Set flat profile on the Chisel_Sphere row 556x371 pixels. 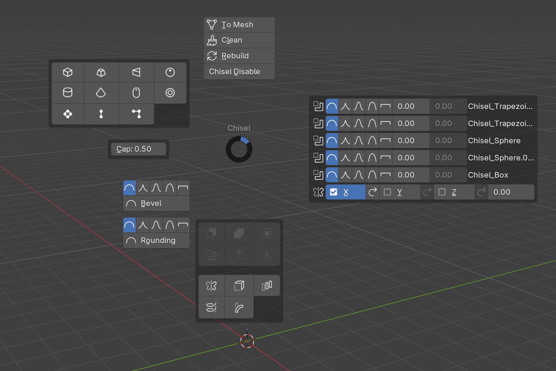pyautogui.click(x=385, y=141)
